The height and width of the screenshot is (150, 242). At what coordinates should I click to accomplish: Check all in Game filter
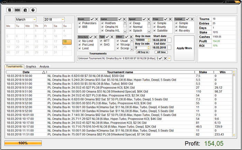[120, 19]
